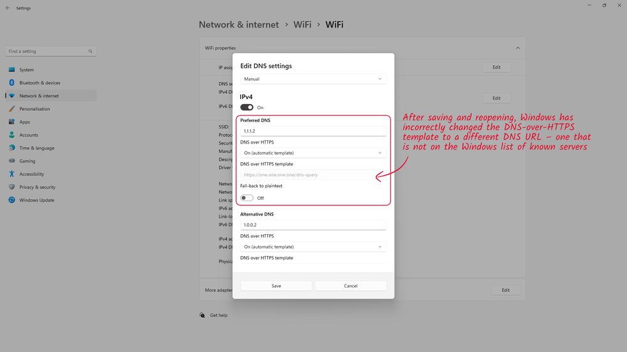This screenshot has width=627, height=352.
Task: Click the Alternative DNS field 1.0.0.2
Action: pos(313,225)
